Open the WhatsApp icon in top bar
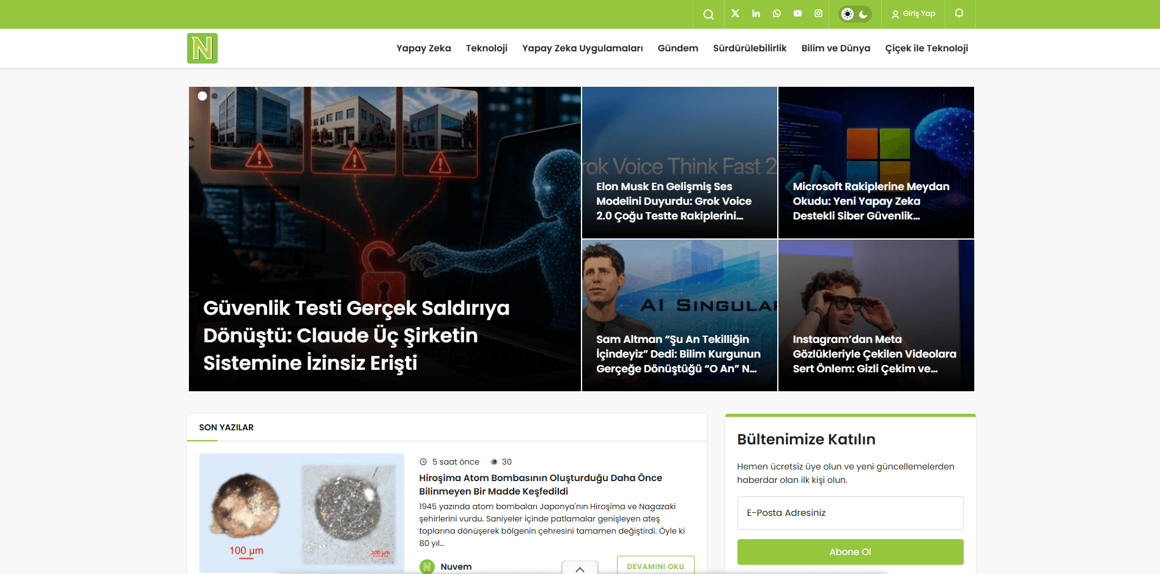The height and width of the screenshot is (574, 1160). pos(777,13)
